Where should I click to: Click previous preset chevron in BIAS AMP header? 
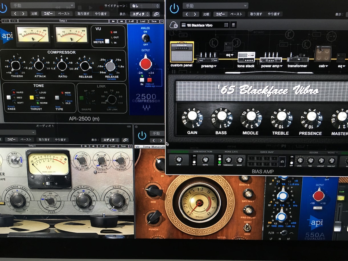tap(187, 14)
